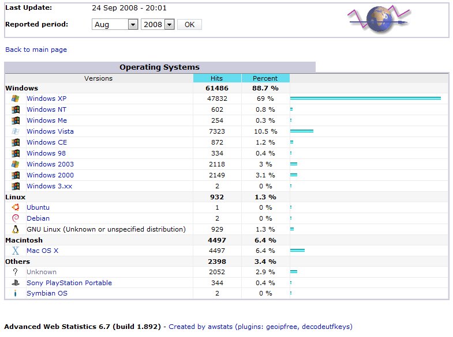Viewport: 453px width, 337px height.
Task: Click the Windows 98 logo icon
Action: click(x=16, y=153)
